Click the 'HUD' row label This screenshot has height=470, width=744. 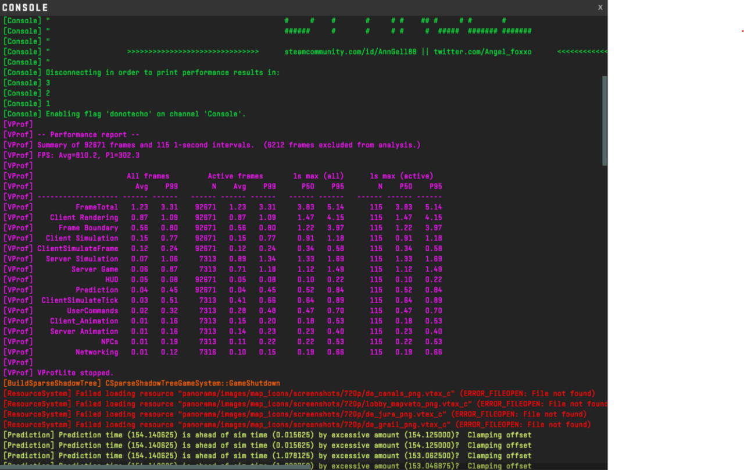(112, 280)
